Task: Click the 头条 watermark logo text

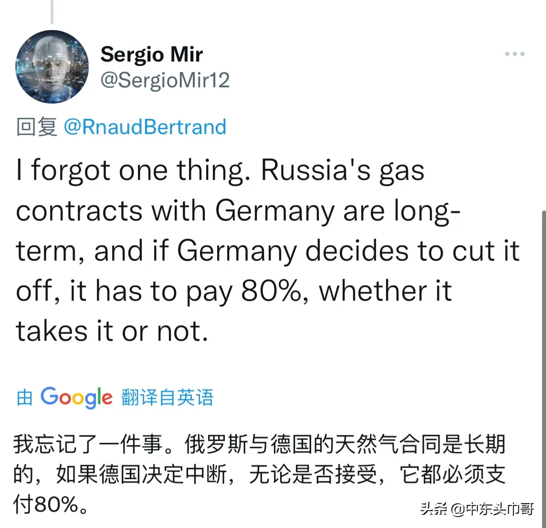Action: click(x=433, y=509)
